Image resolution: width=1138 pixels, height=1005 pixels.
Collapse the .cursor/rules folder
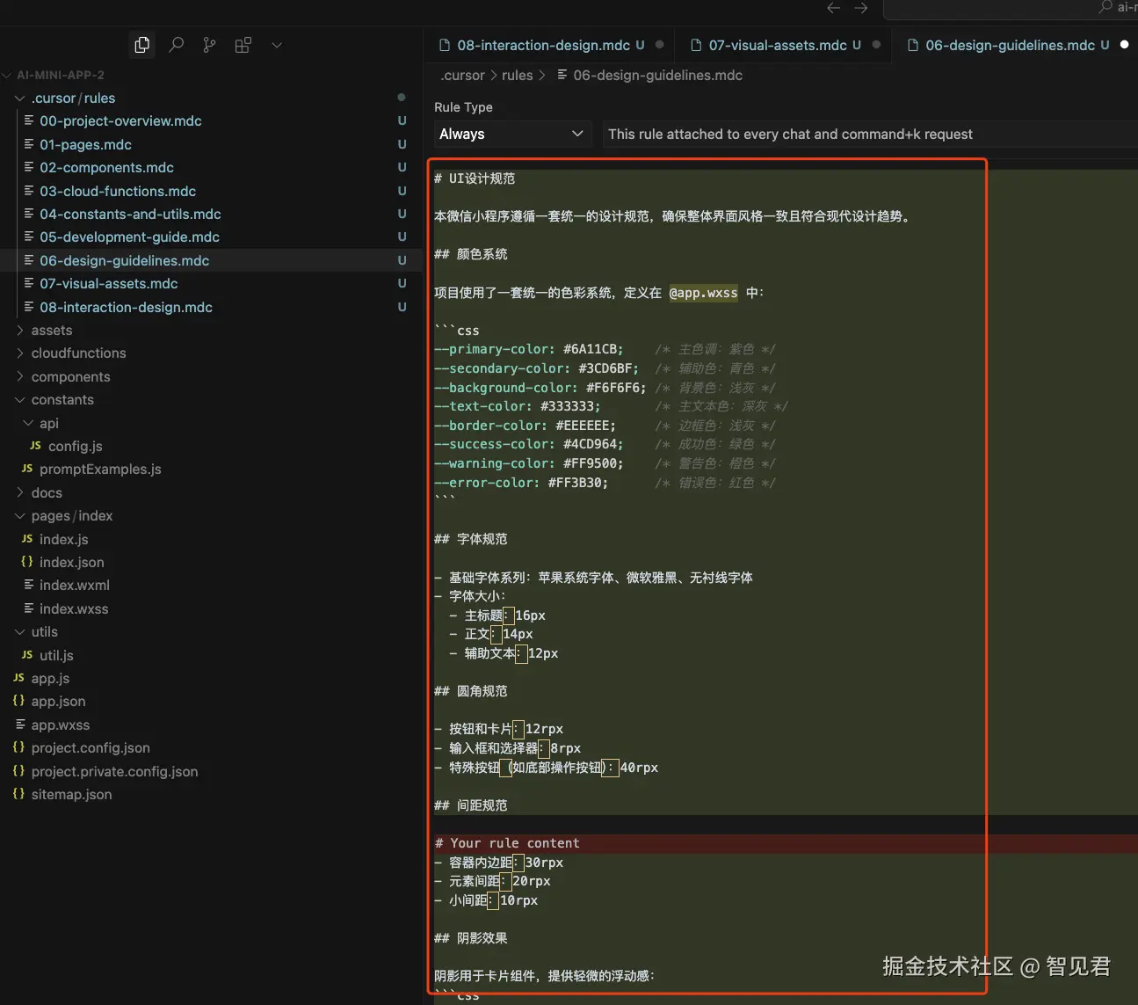point(73,98)
